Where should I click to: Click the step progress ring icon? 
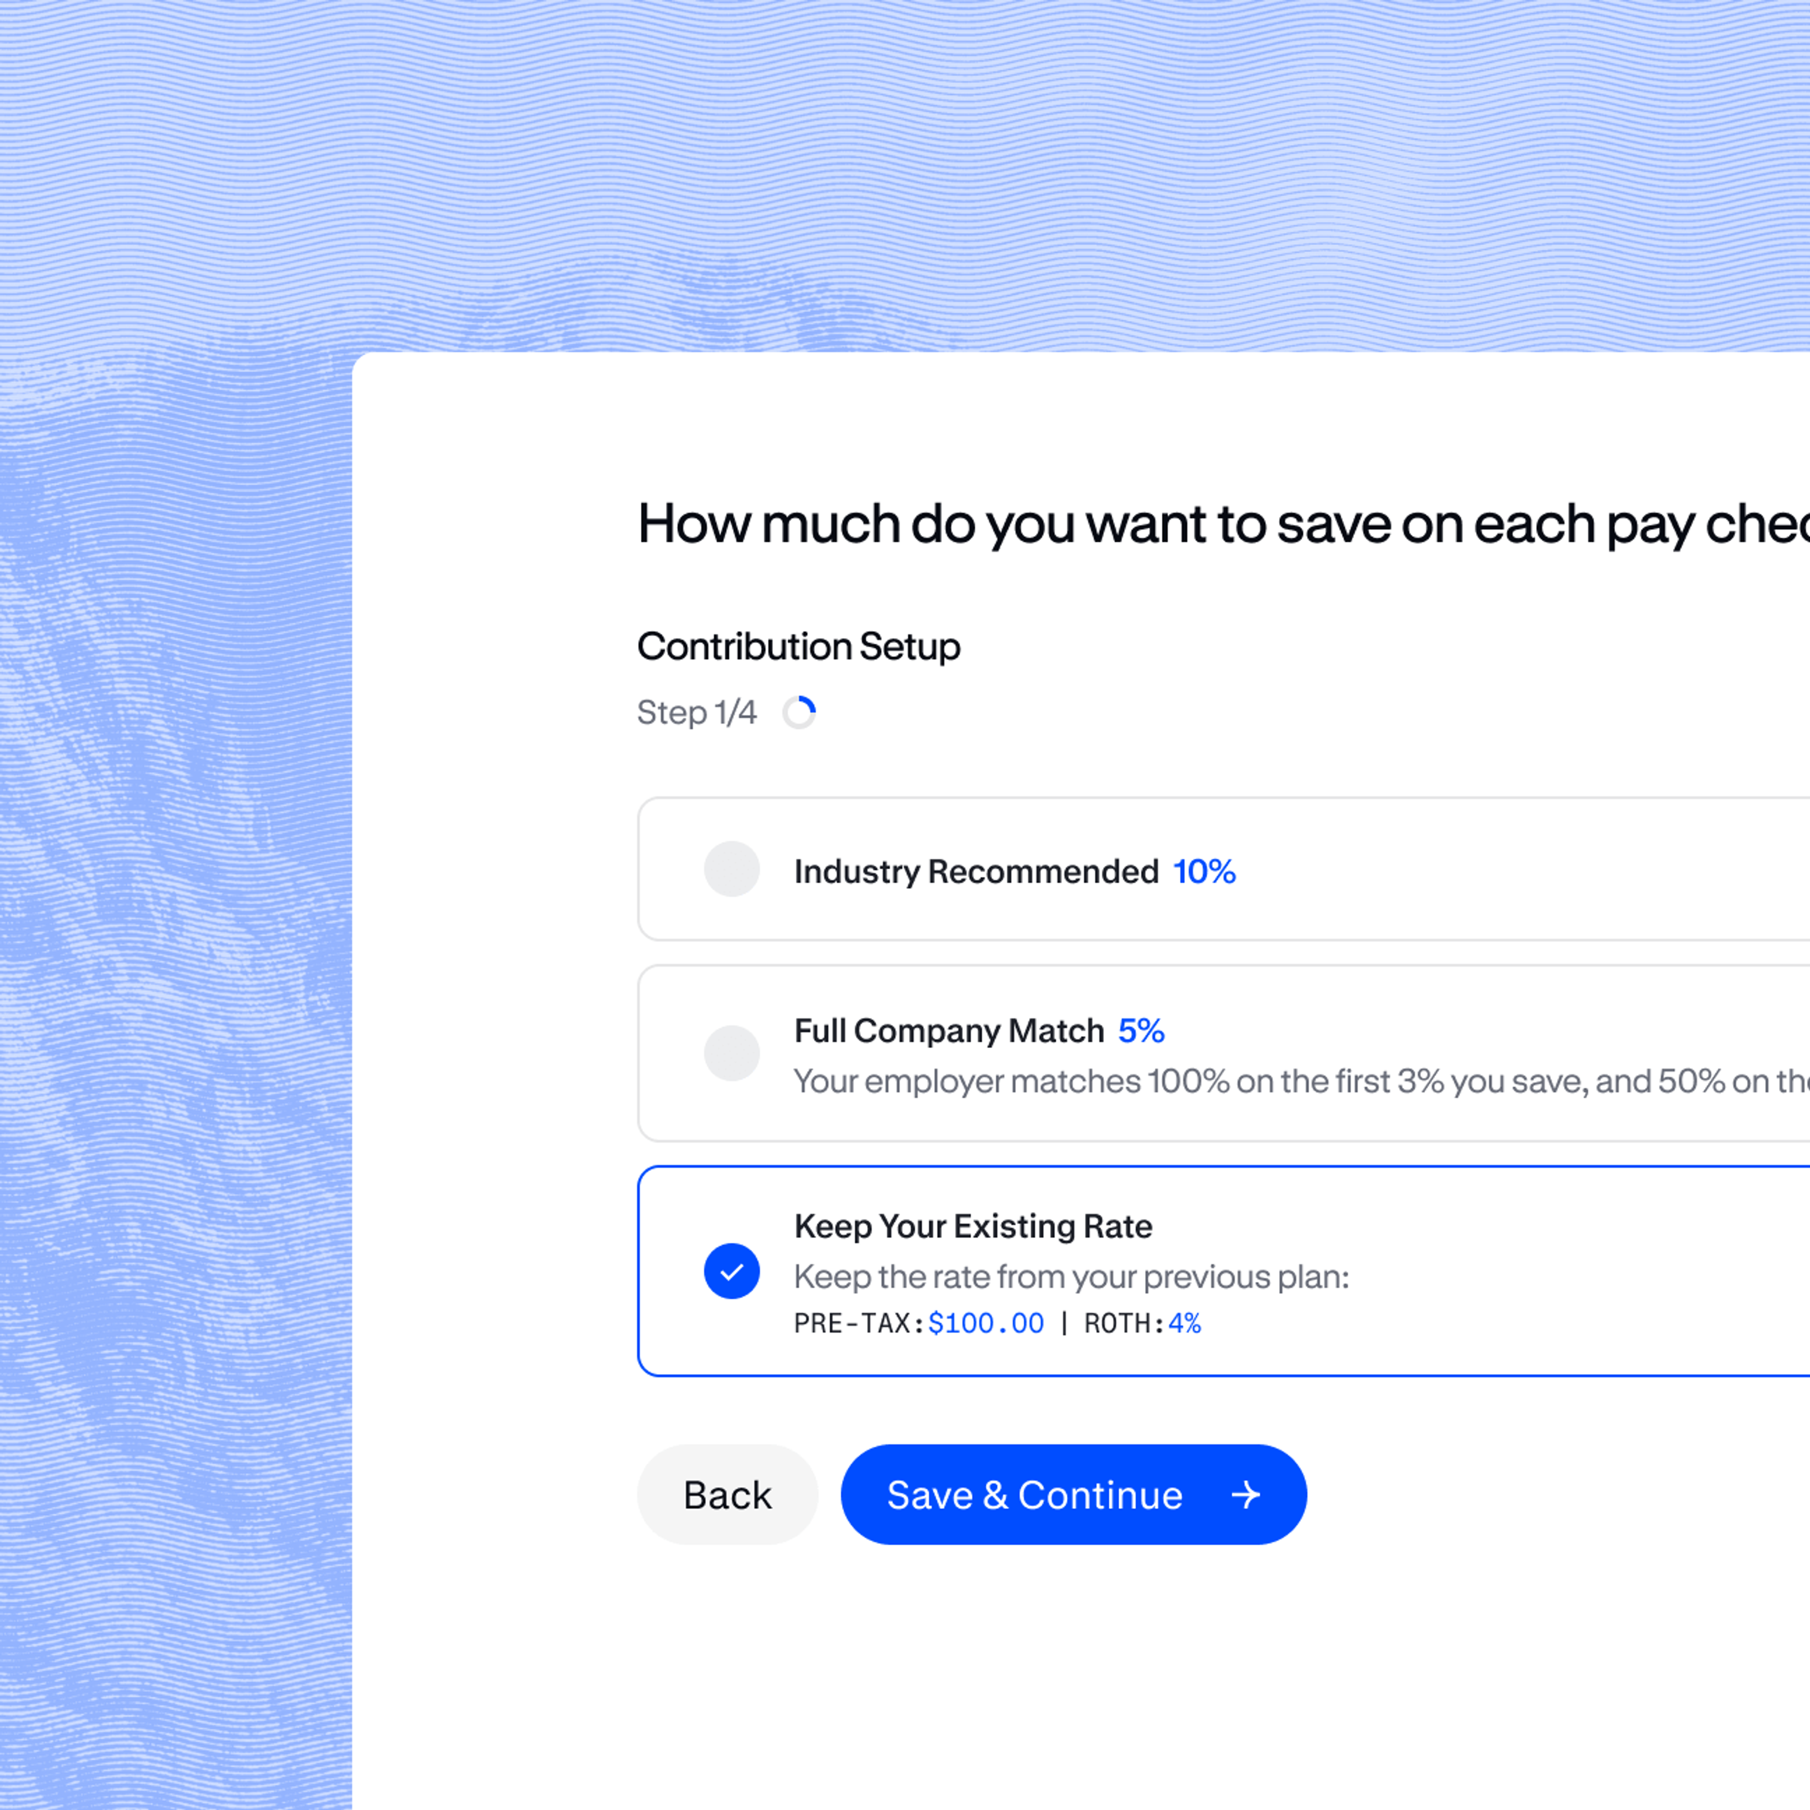click(x=799, y=712)
